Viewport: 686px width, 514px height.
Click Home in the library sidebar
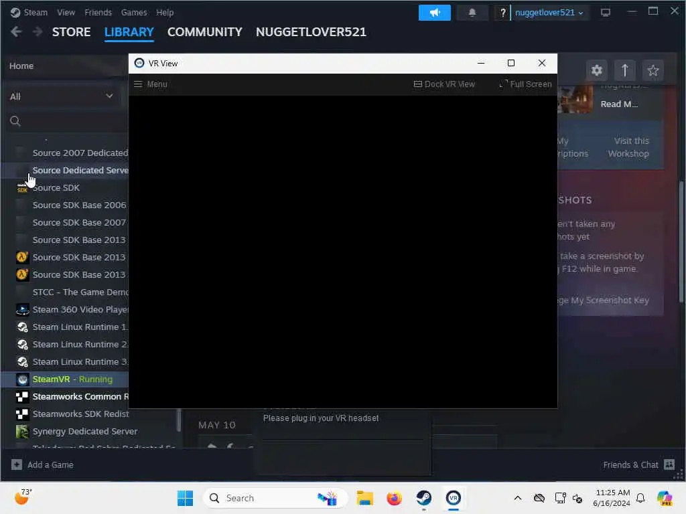21,66
